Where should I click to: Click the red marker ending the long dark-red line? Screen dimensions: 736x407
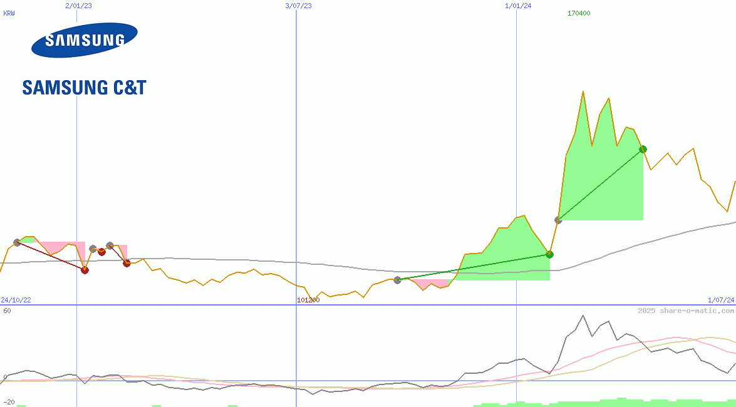[85, 270]
